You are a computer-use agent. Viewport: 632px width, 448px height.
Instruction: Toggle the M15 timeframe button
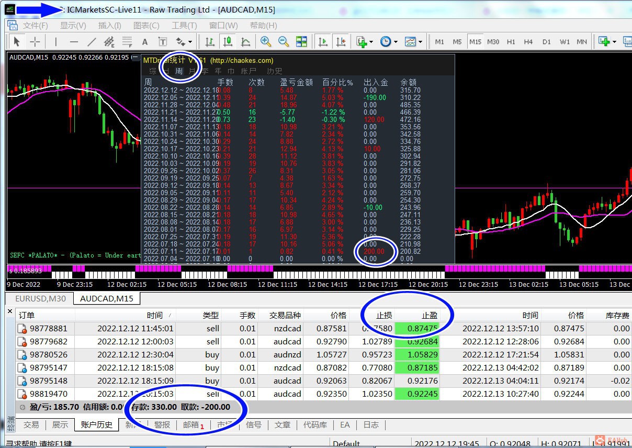point(475,42)
